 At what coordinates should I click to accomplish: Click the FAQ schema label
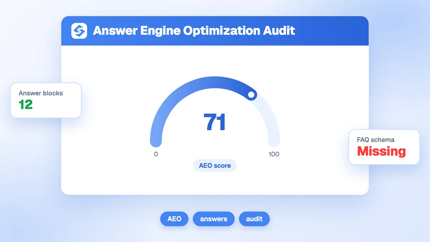[x=376, y=140]
